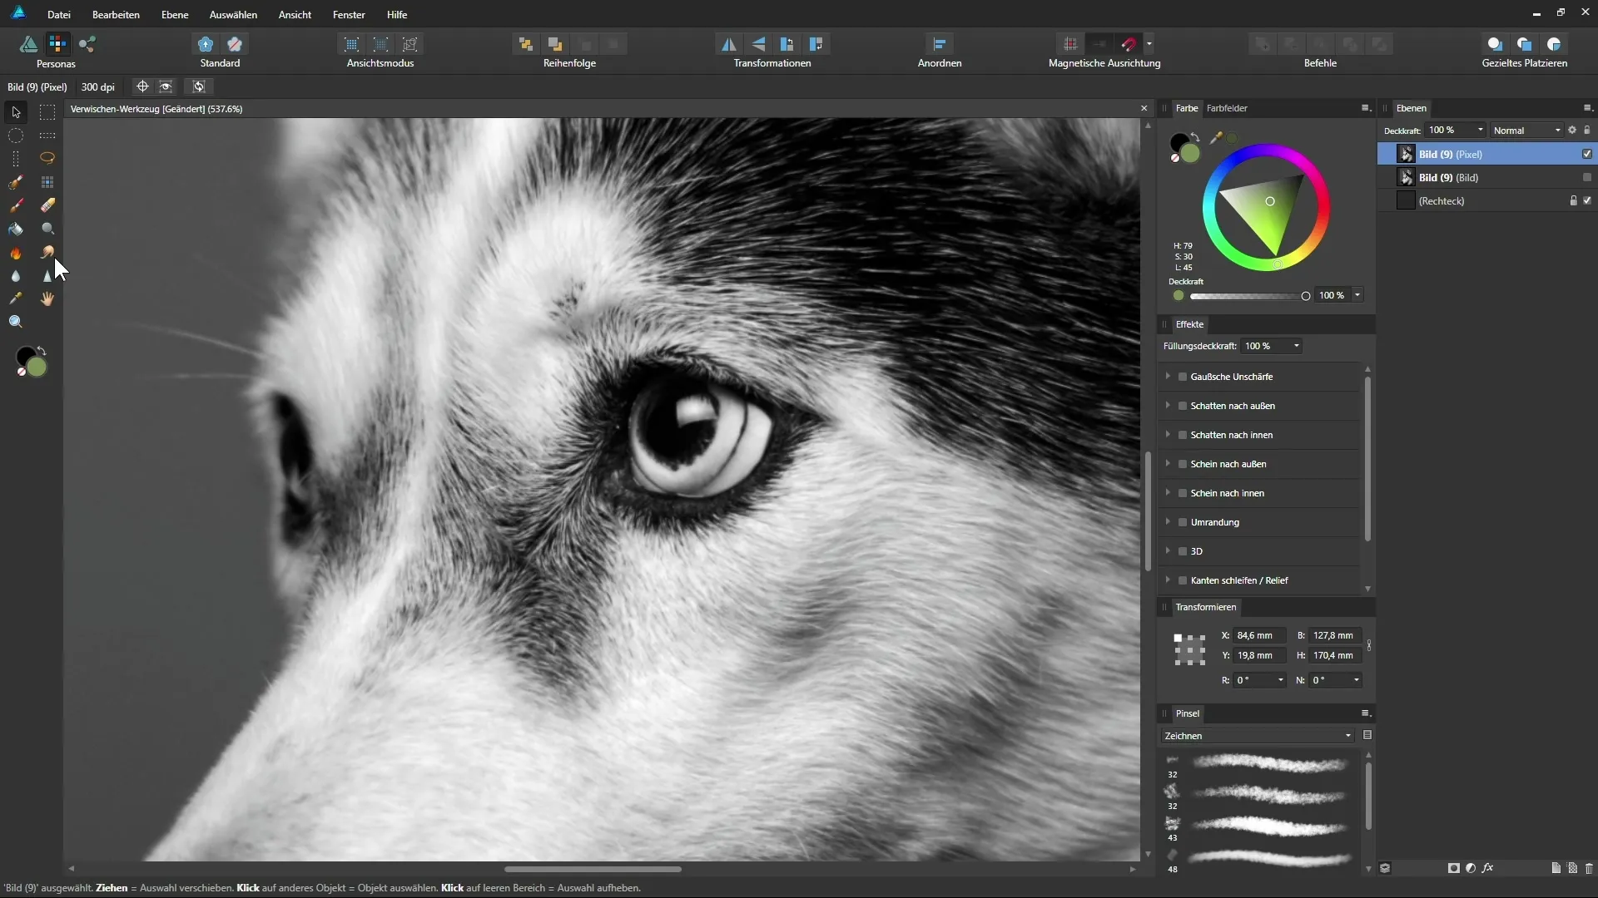The height and width of the screenshot is (898, 1598).
Task: Expand the Schein nach innen effect
Action: click(x=1168, y=493)
